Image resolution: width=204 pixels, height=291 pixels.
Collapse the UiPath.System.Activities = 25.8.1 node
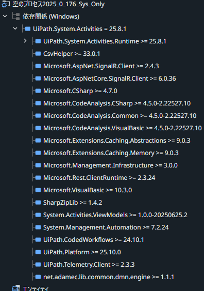(15, 28)
